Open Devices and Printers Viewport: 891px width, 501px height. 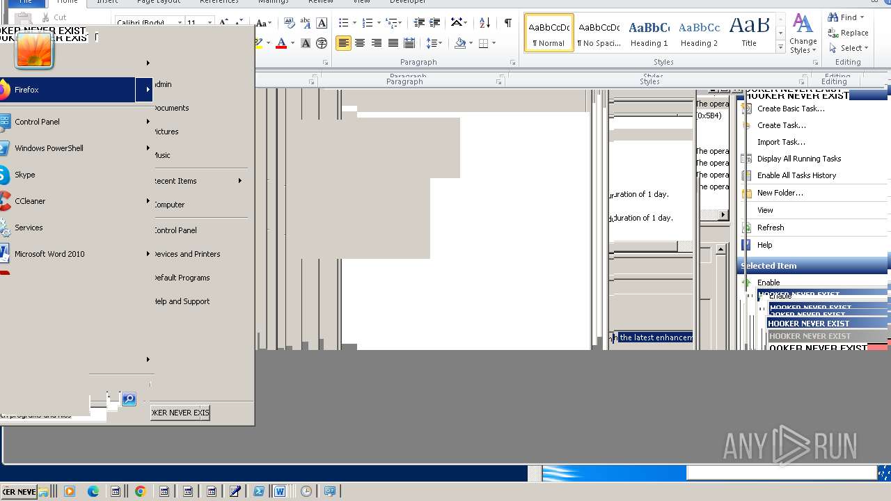pos(187,254)
